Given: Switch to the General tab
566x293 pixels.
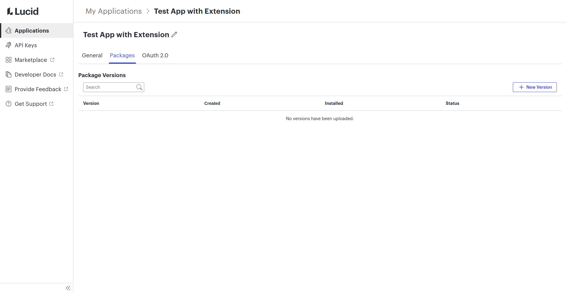Looking at the screenshot, I should [x=92, y=55].
